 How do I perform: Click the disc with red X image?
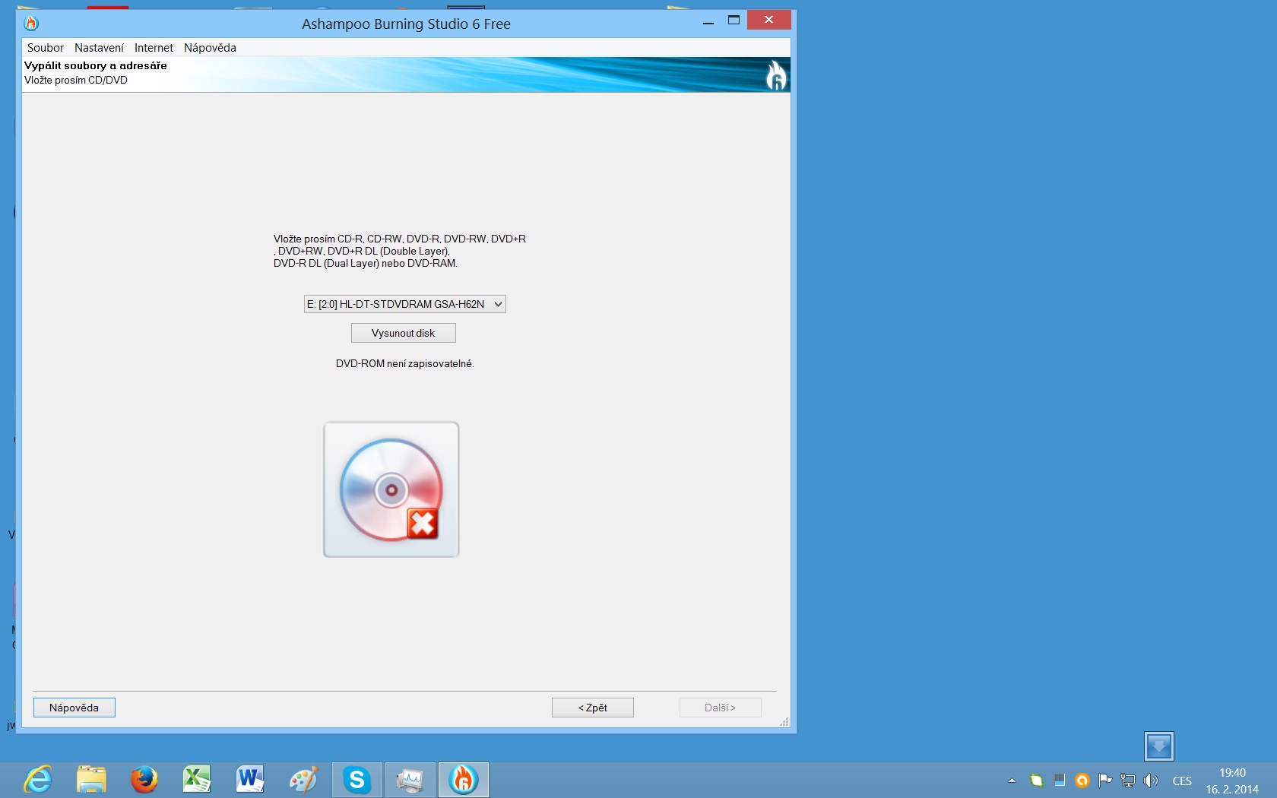click(391, 489)
